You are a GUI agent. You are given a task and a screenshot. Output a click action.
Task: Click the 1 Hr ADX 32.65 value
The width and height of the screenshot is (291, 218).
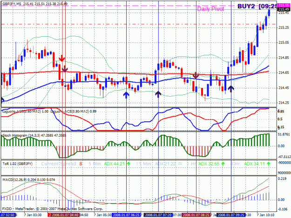(x=209, y=164)
